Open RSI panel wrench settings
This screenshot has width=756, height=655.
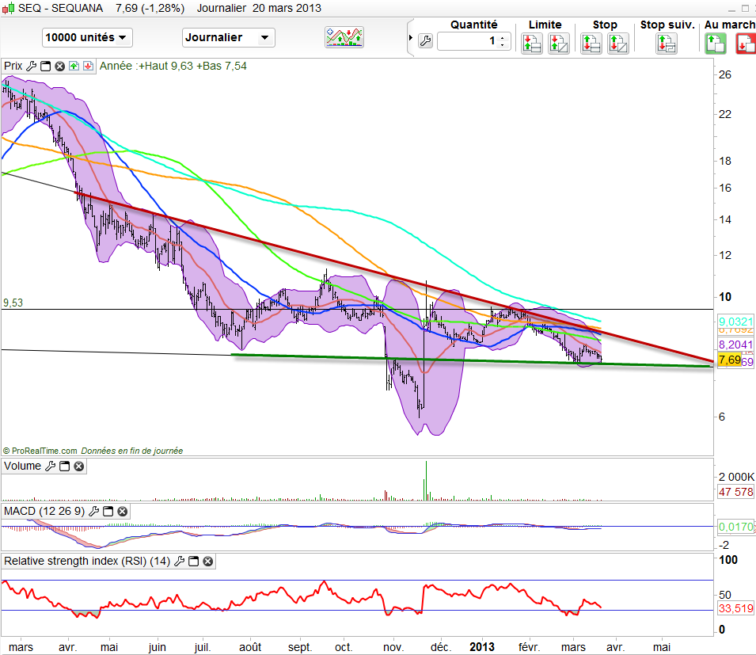pos(179,562)
